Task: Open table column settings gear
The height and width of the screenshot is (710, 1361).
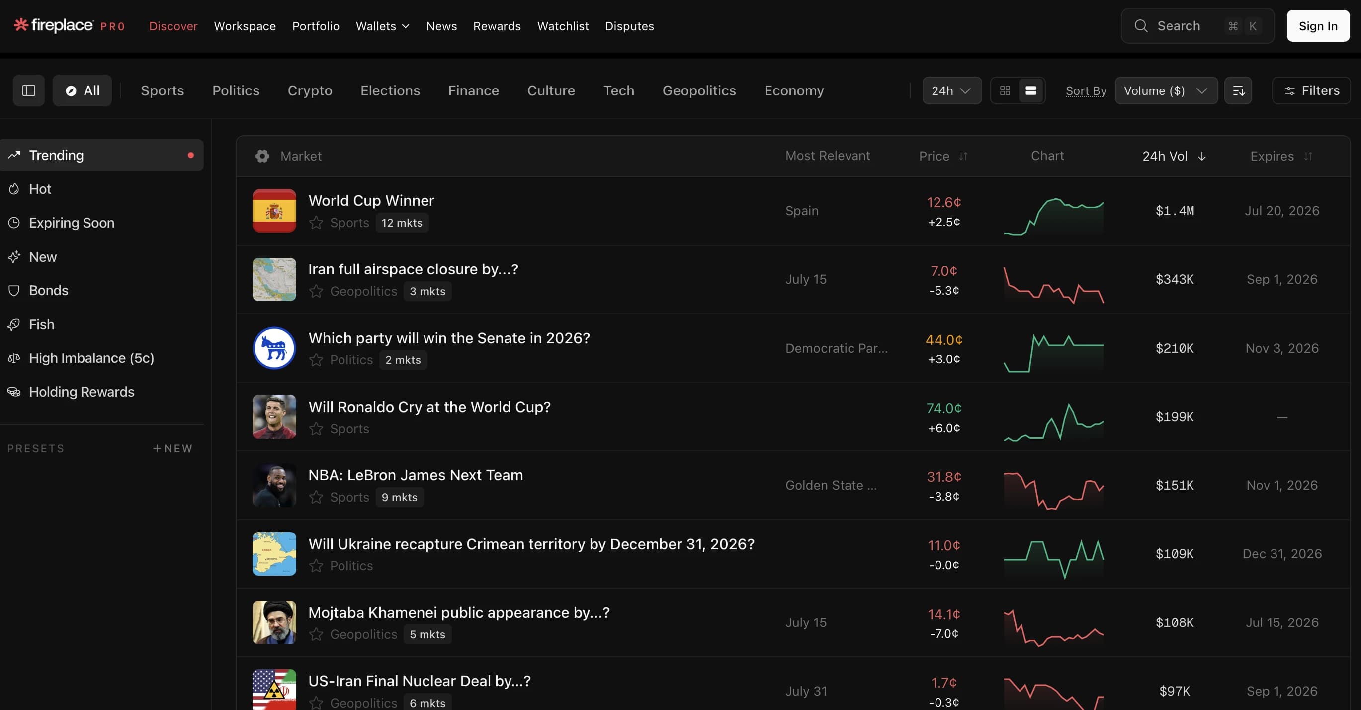Action: pyautogui.click(x=262, y=156)
